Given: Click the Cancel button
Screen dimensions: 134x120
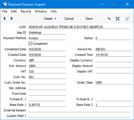Looking at the screenshot, I should pyautogui.click(x=69, y=19).
